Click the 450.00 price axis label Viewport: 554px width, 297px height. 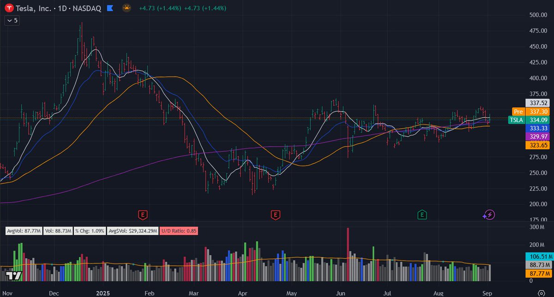coord(538,47)
